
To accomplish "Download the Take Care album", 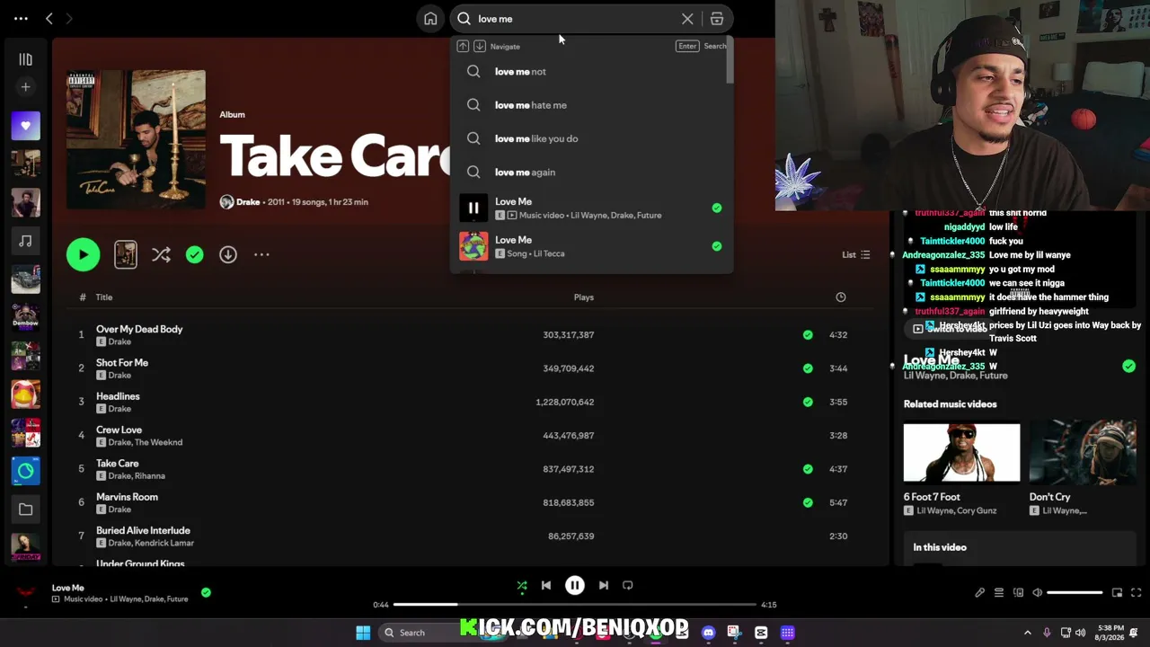I will coord(228,254).
